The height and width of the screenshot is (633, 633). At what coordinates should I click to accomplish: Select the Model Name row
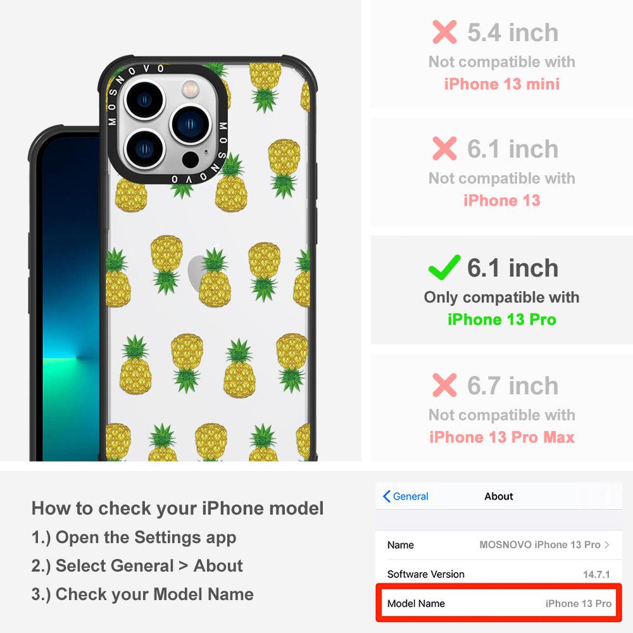pyautogui.click(x=499, y=603)
